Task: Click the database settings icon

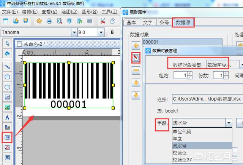Action: coord(69,21)
